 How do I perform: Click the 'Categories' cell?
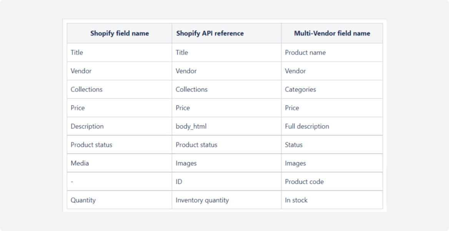pyautogui.click(x=300, y=89)
